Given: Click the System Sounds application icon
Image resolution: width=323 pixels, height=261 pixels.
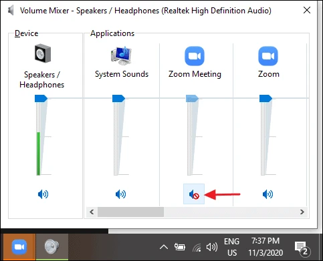Looking at the screenshot, I should click(121, 55).
